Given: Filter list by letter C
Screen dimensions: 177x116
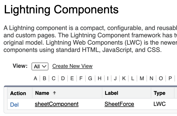Looking at the screenshot, I should [x=54, y=78].
